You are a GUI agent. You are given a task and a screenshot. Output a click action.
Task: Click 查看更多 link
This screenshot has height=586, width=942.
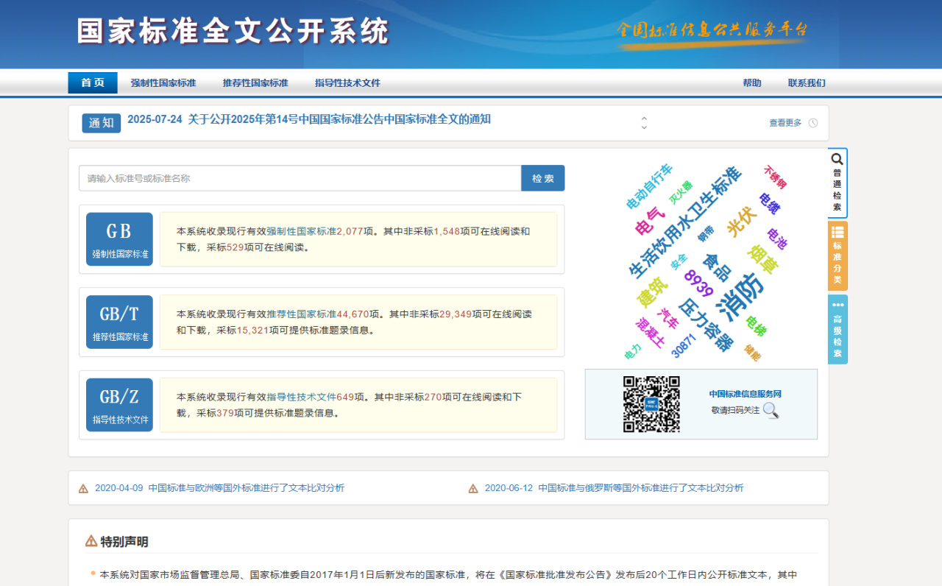tap(785, 123)
